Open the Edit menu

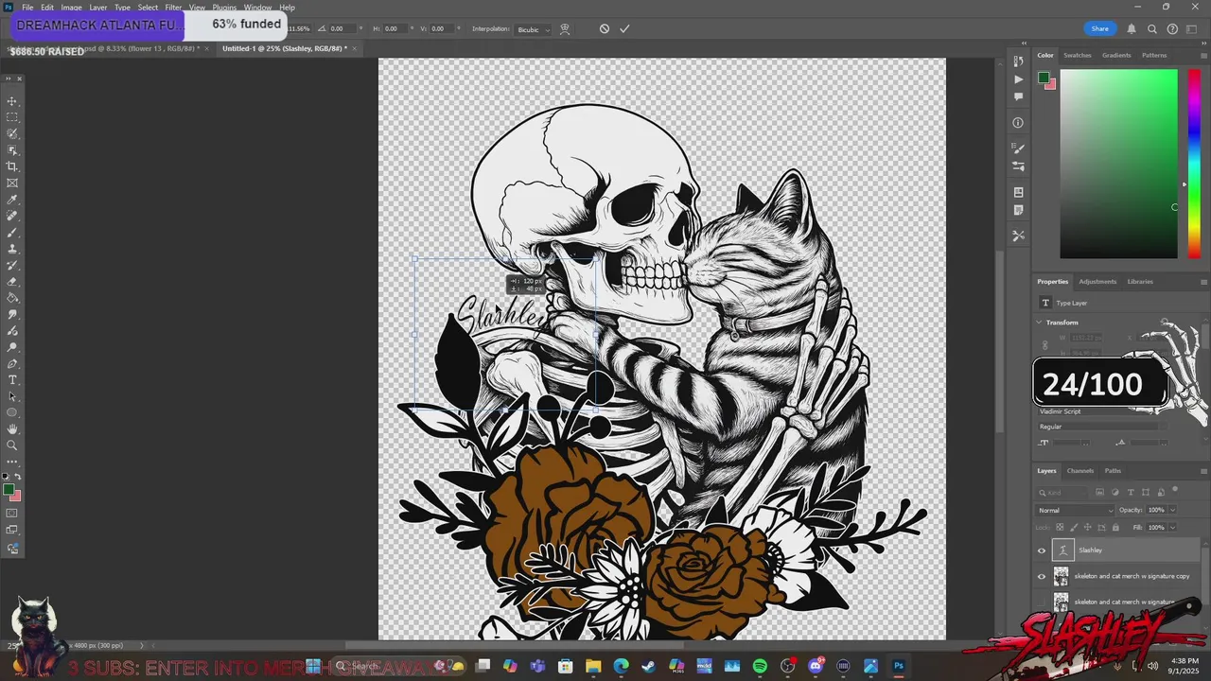47,8
